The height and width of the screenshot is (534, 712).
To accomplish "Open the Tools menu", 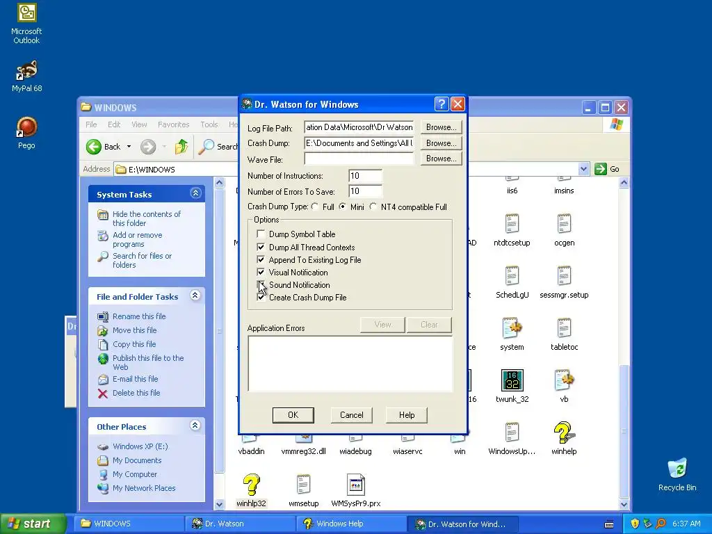I will [x=209, y=124].
